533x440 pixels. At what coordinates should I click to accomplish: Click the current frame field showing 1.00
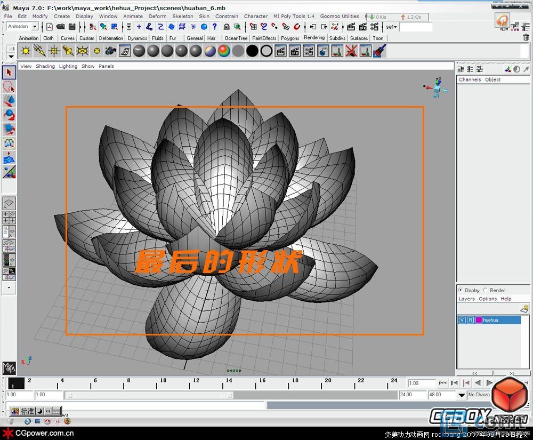(x=422, y=383)
